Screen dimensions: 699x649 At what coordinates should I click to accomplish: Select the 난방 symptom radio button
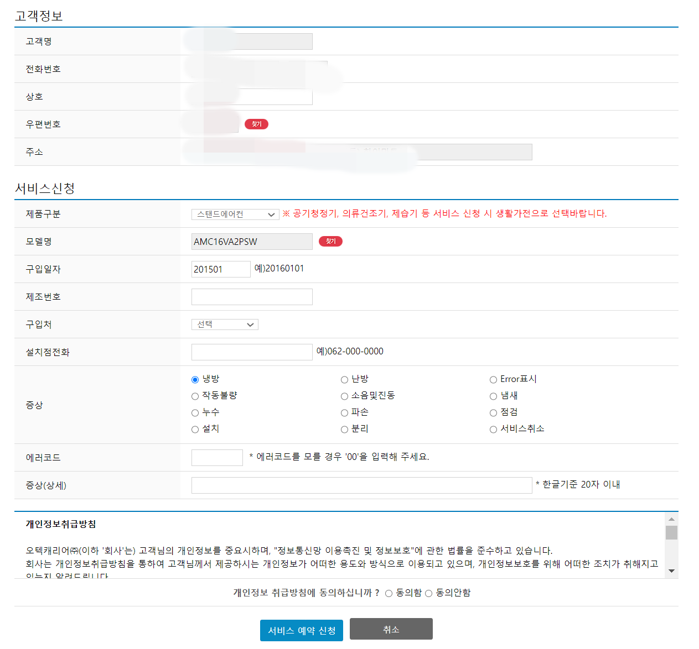pyautogui.click(x=344, y=379)
